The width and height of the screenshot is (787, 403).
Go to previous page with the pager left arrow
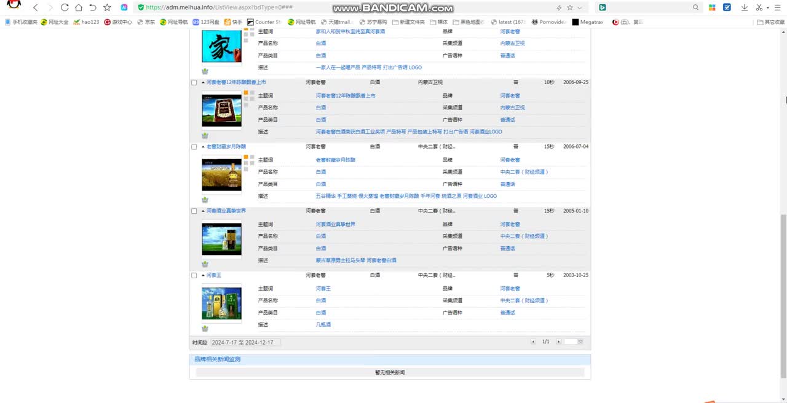tap(534, 342)
